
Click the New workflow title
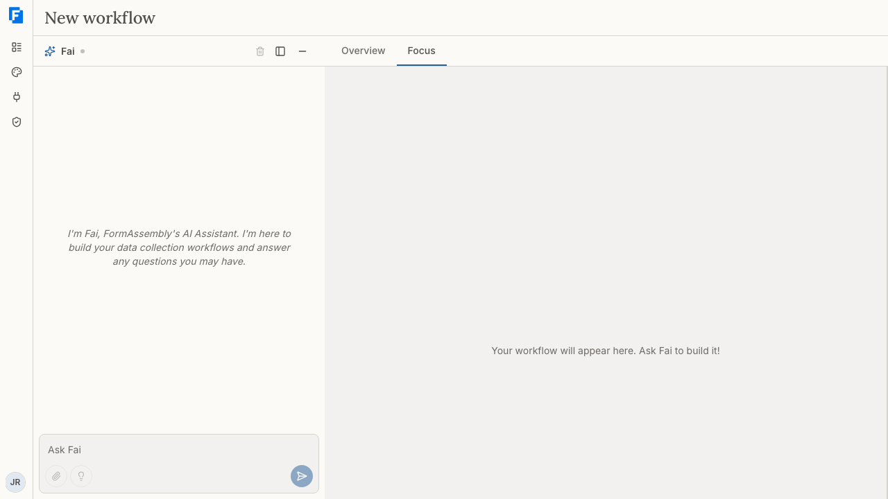[x=100, y=18]
